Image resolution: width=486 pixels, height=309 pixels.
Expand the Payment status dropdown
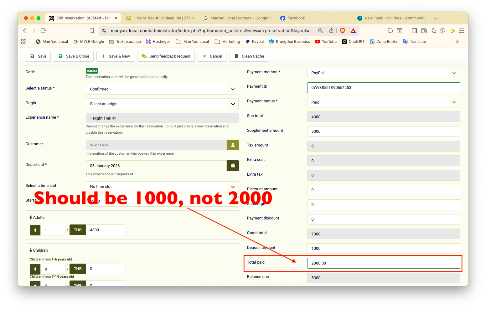[383, 102]
